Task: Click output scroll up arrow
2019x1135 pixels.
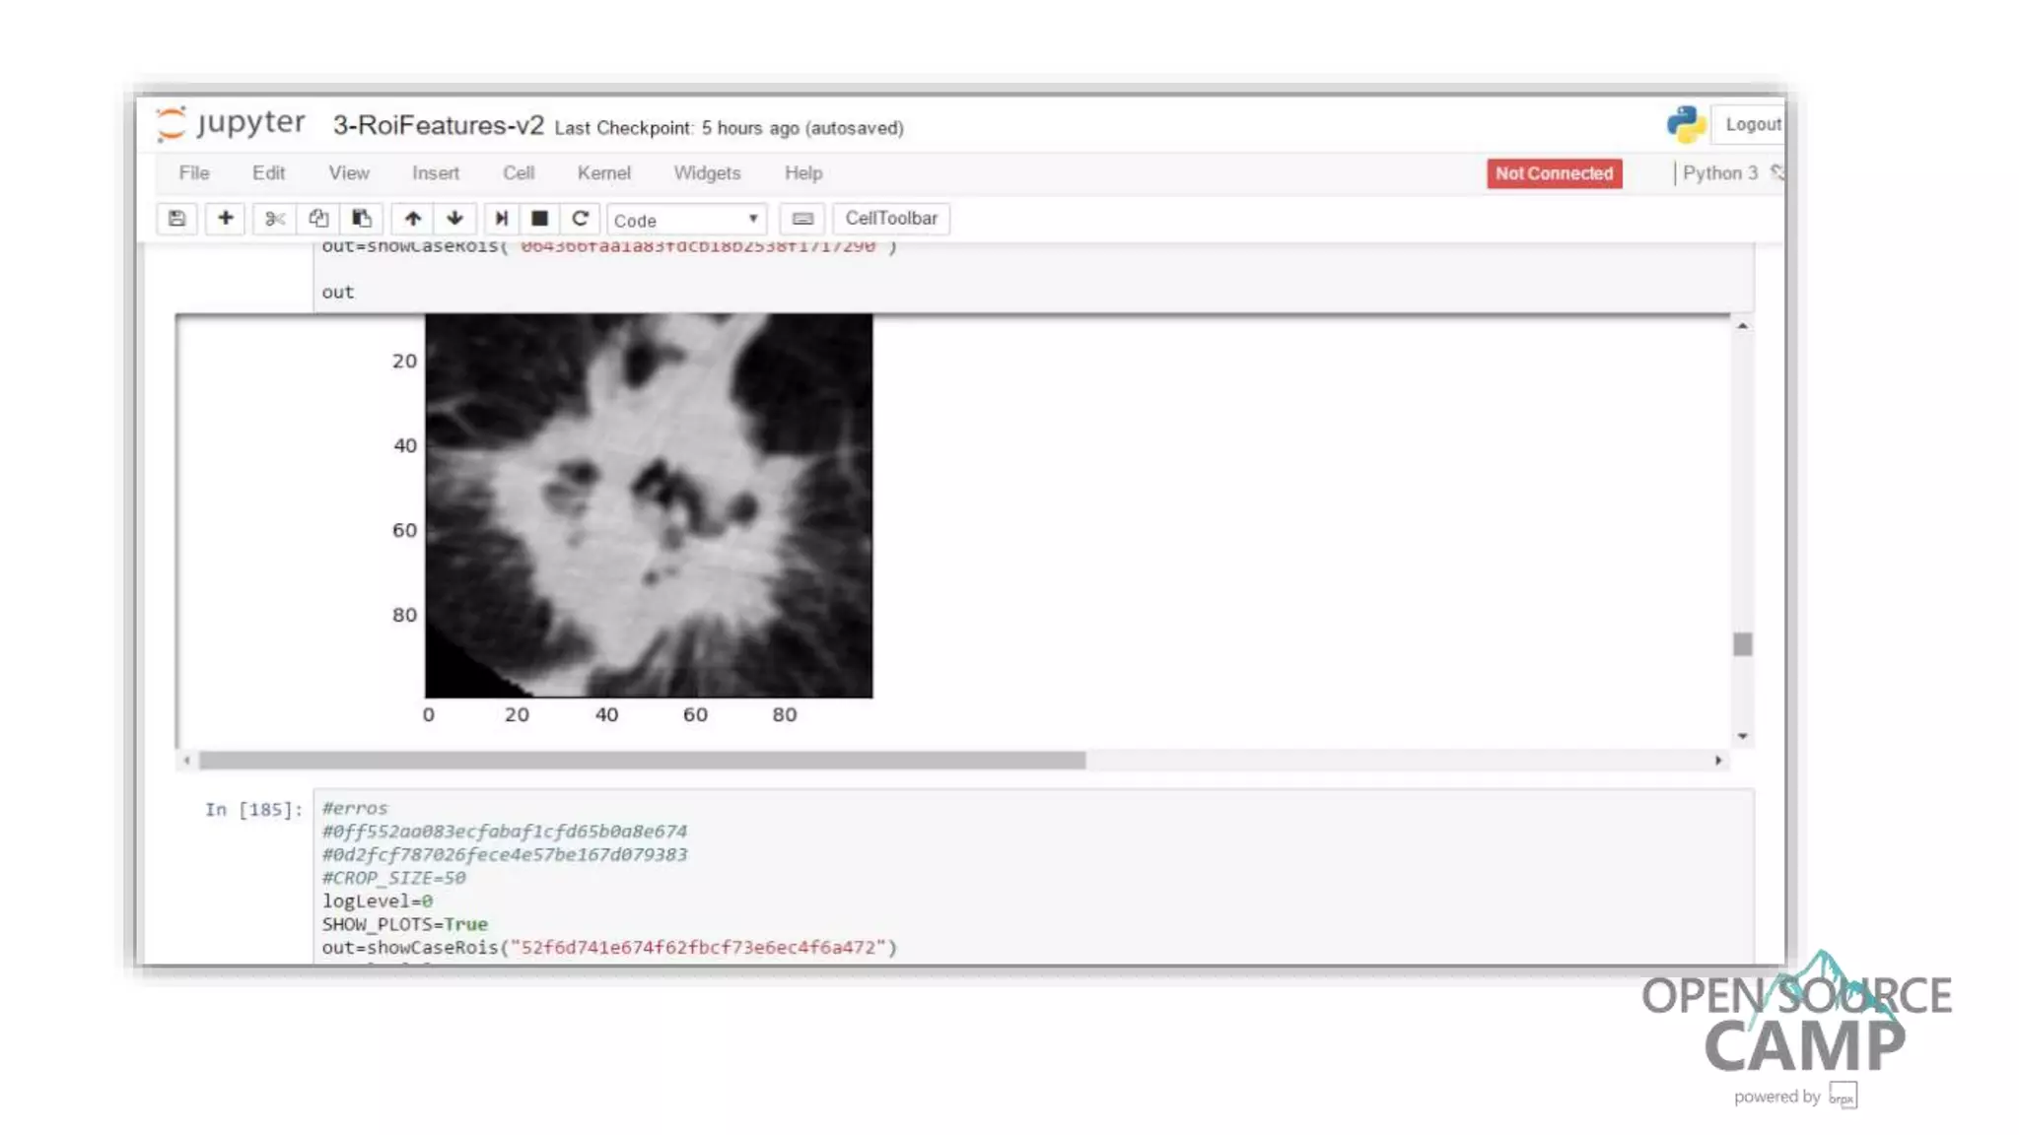Action: (1742, 326)
